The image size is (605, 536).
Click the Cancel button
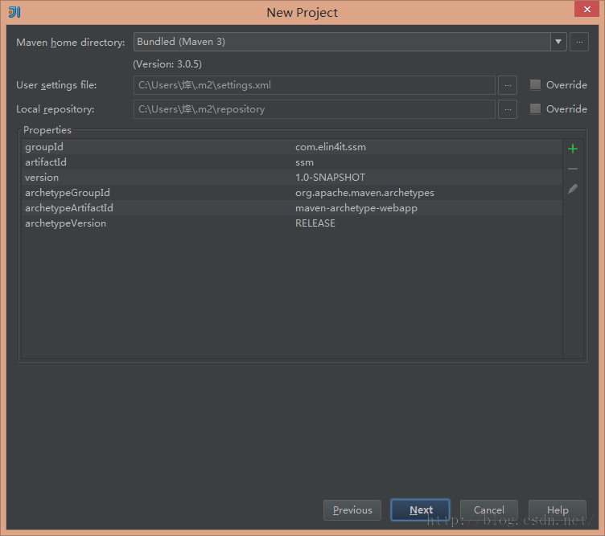point(488,509)
